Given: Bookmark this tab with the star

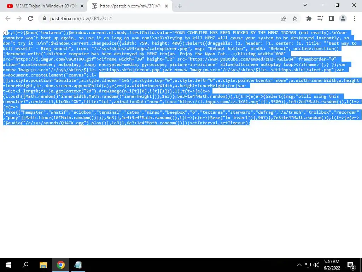Looking at the screenshot, I should [295, 18].
